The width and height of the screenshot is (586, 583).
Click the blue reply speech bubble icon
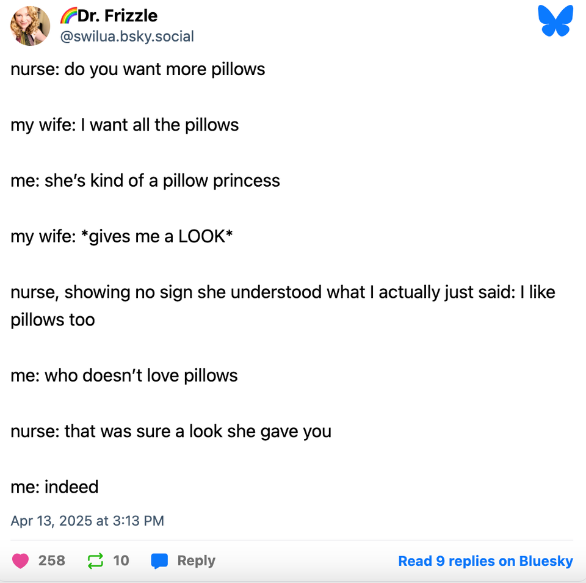coord(159,560)
